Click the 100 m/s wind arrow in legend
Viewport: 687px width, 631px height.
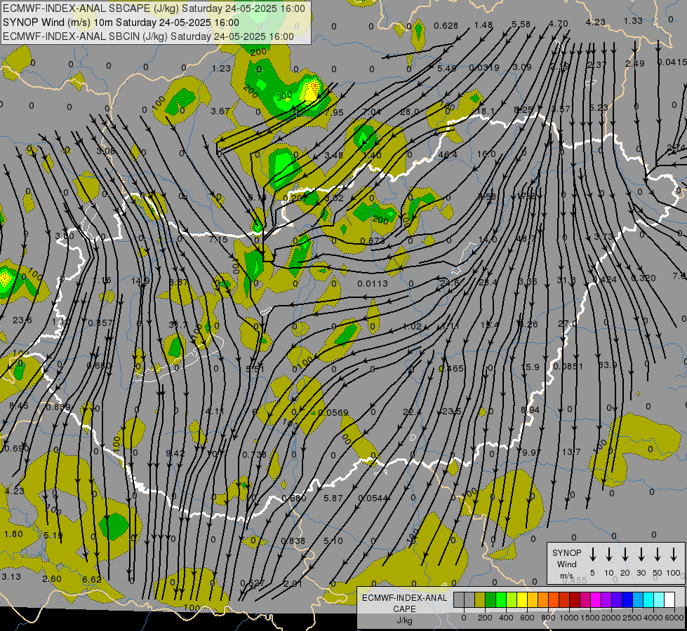coord(674,555)
